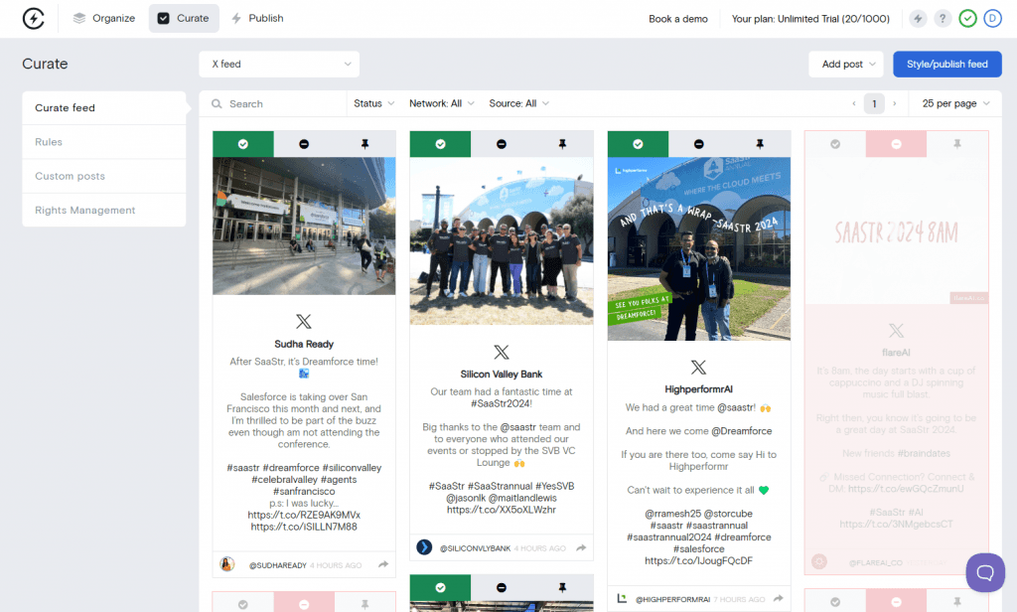Click the search magnifier icon
This screenshot has height=612, width=1017.
tap(217, 104)
